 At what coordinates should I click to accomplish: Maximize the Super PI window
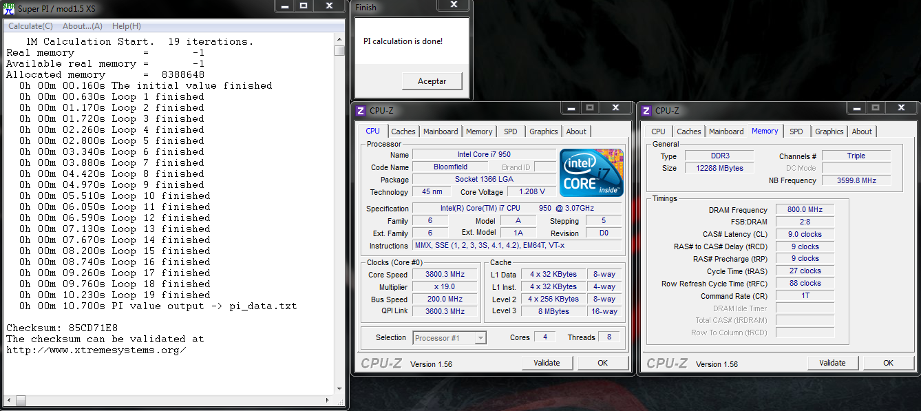tap(304, 6)
